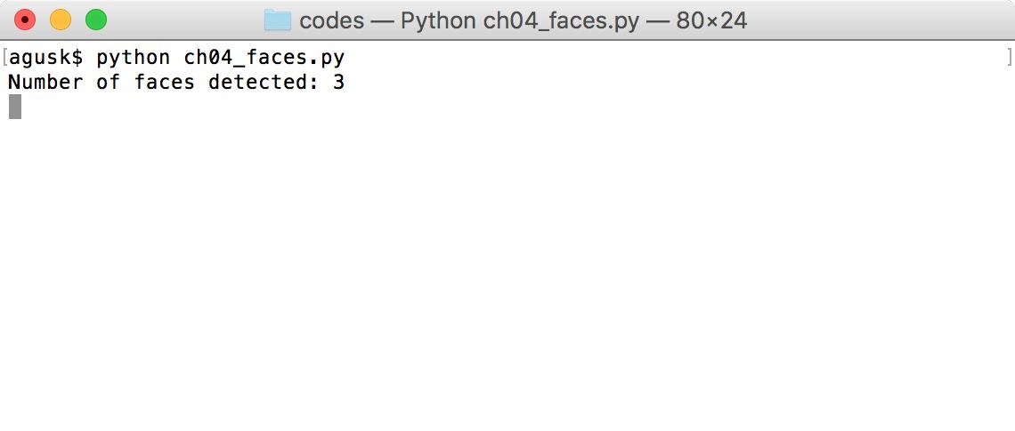Click the codes folder proxy icon
The width and height of the screenshot is (1015, 431).
click(x=278, y=20)
